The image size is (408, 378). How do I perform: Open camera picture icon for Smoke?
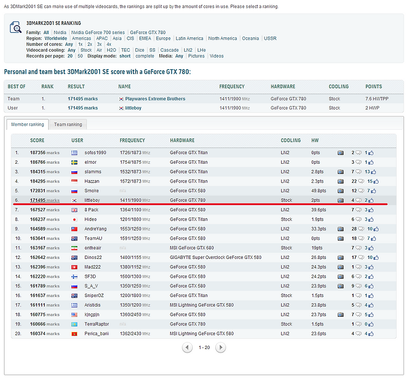coord(341,190)
